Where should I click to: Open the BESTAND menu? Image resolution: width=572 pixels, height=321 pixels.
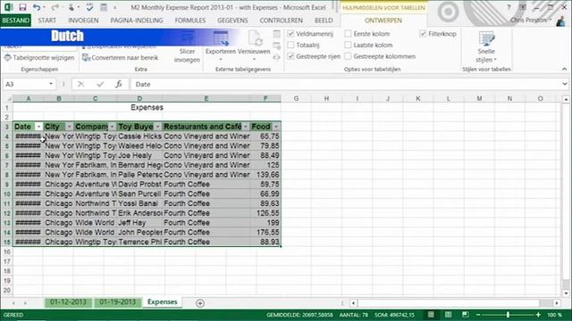point(16,21)
